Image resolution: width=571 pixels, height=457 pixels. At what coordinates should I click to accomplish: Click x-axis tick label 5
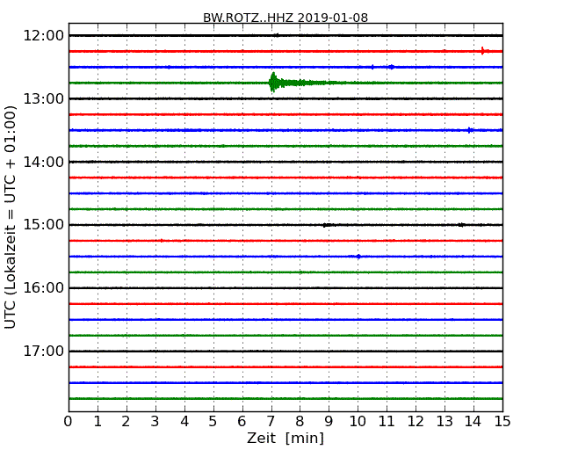(213, 422)
